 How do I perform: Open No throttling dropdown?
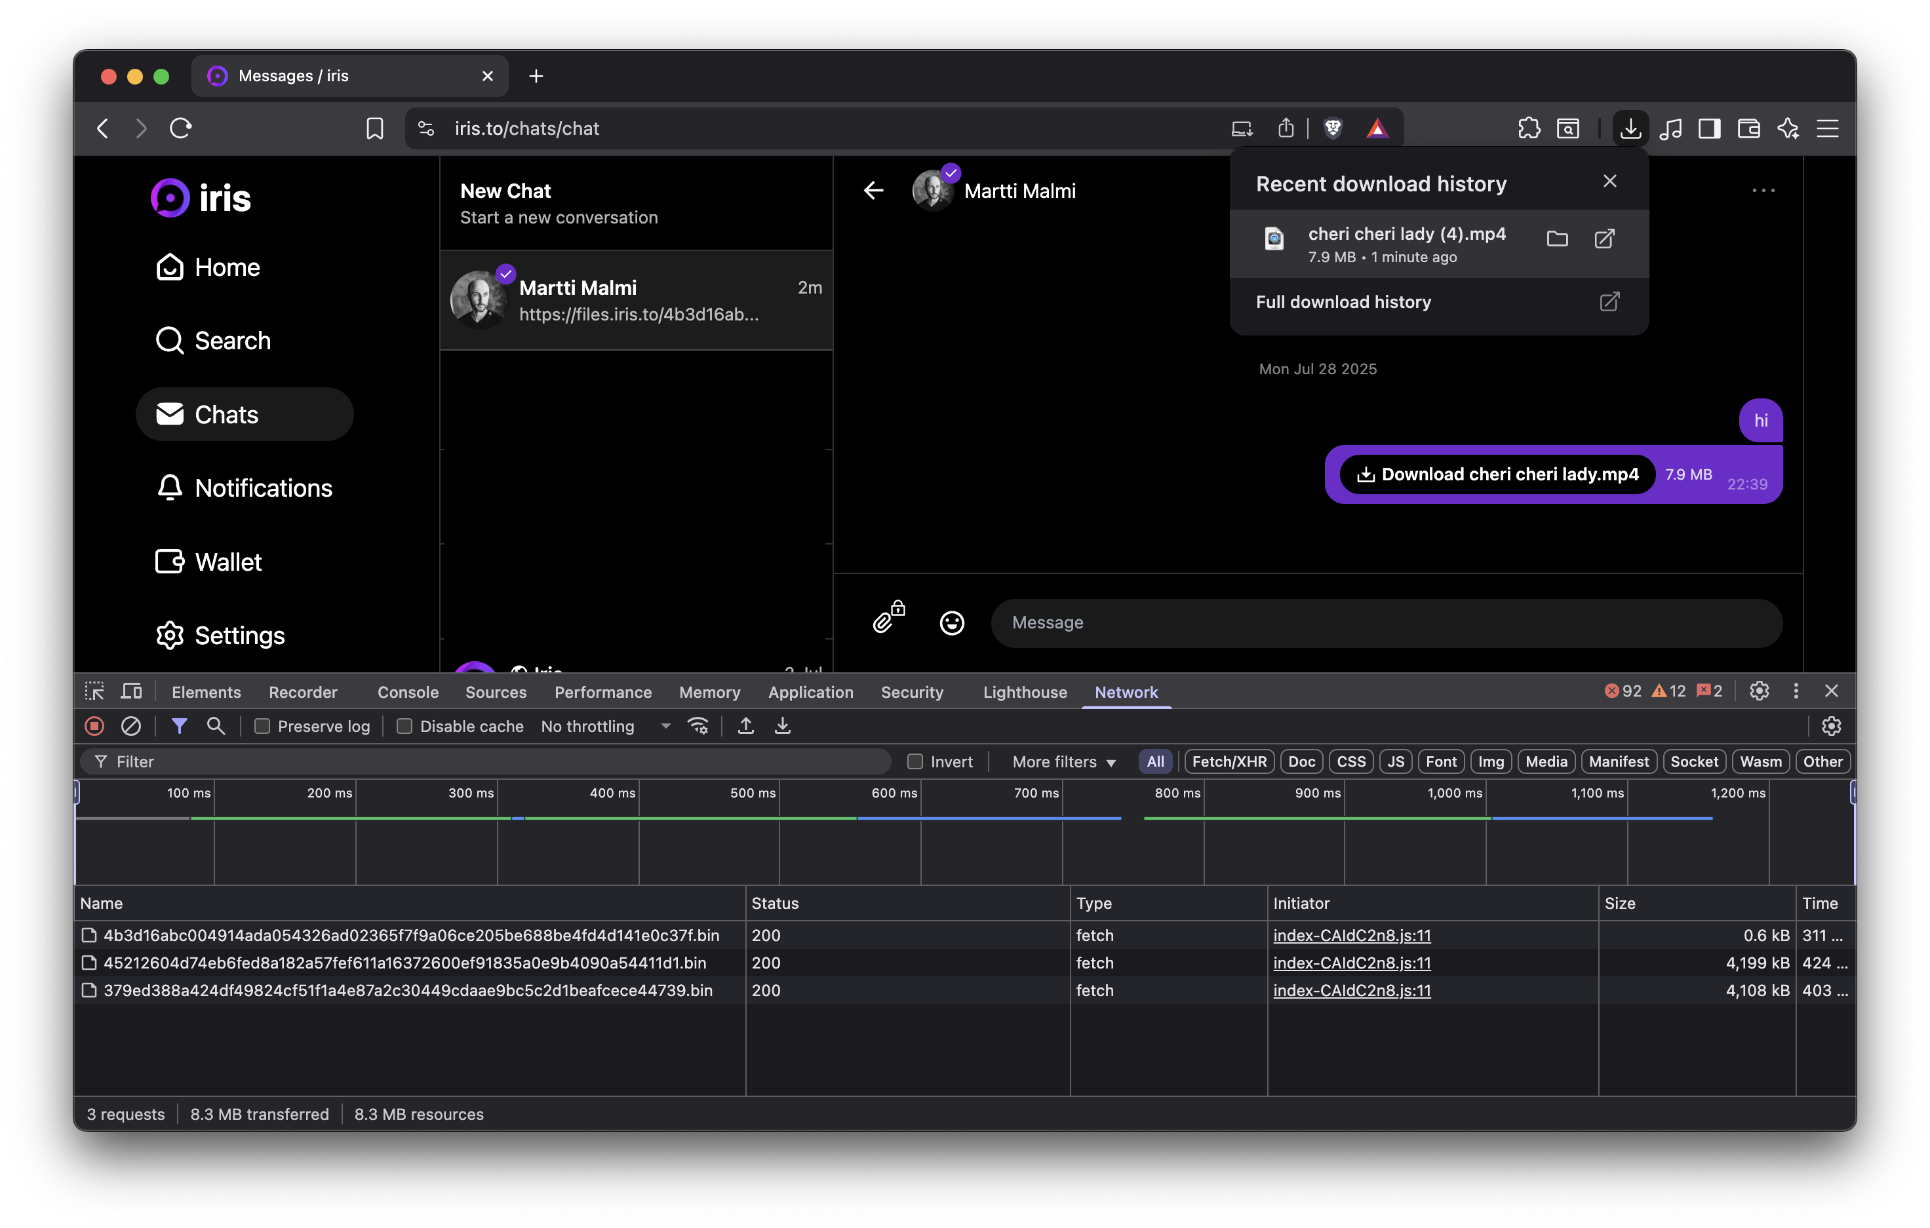(x=605, y=726)
